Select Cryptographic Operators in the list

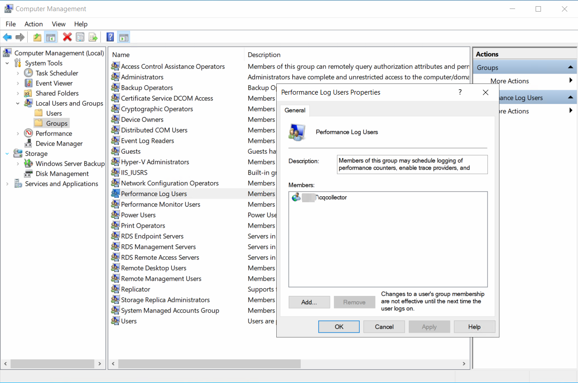(157, 109)
